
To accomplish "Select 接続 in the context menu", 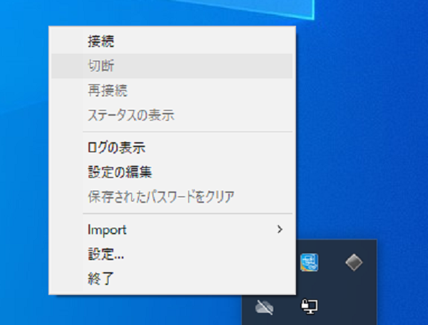I will point(172,41).
